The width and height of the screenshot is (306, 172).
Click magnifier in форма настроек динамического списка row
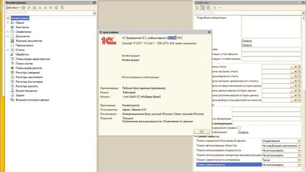(299, 81)
